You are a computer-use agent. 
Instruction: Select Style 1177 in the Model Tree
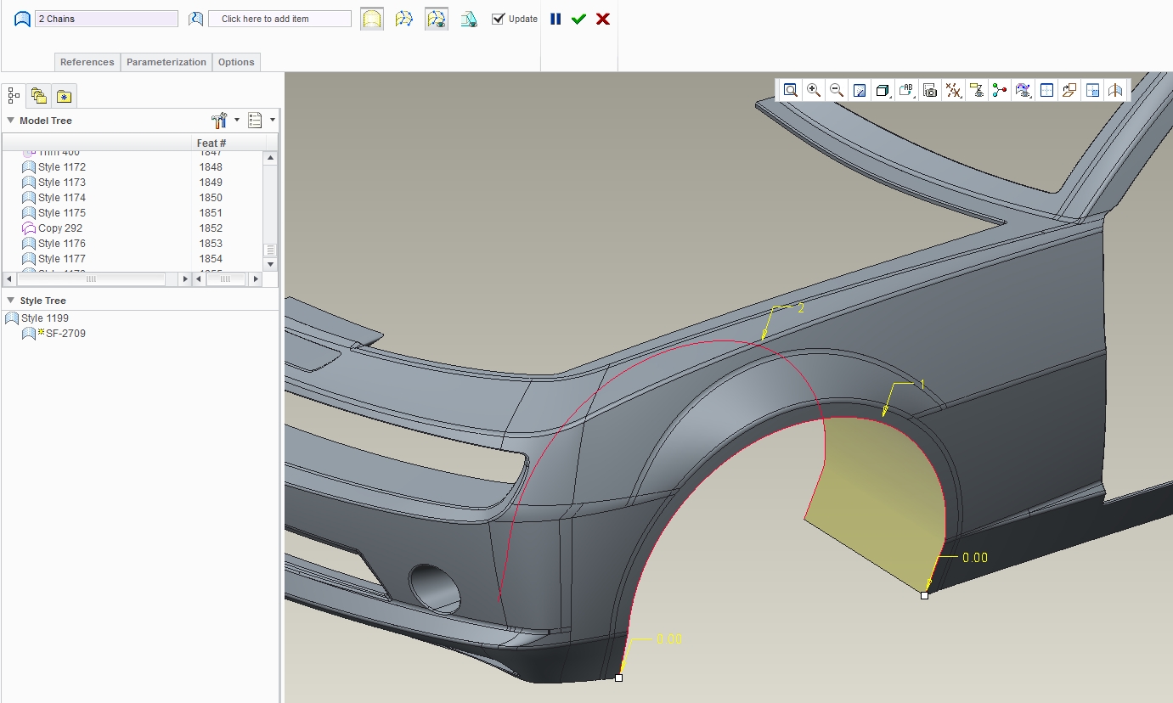pos(61,259)
